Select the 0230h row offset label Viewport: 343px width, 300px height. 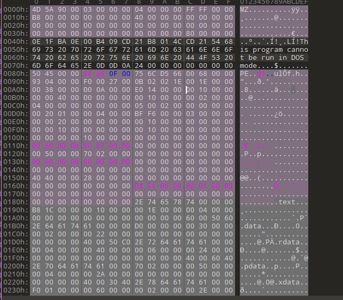point(13,289)
